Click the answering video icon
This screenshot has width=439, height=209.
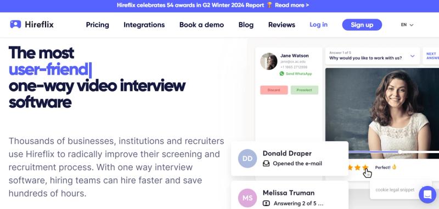coord(266,203)
